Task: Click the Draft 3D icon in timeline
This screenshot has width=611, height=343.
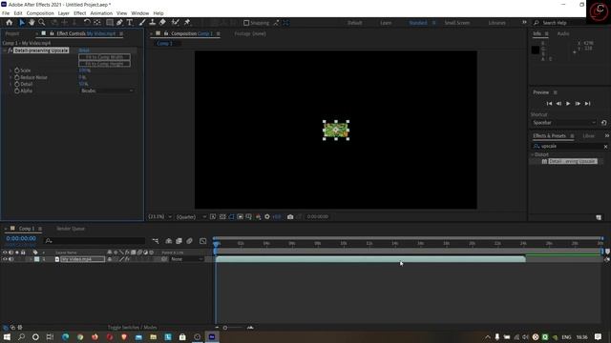Action: [169, 241]
